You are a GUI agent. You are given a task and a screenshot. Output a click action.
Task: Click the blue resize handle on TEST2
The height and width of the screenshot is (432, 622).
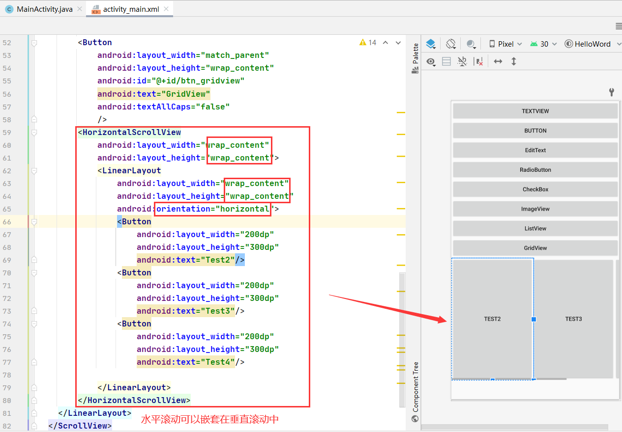533,319
